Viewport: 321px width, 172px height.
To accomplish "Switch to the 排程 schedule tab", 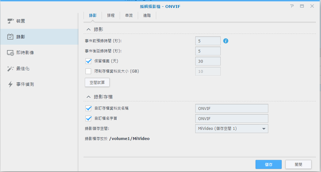I will [111, 16].
